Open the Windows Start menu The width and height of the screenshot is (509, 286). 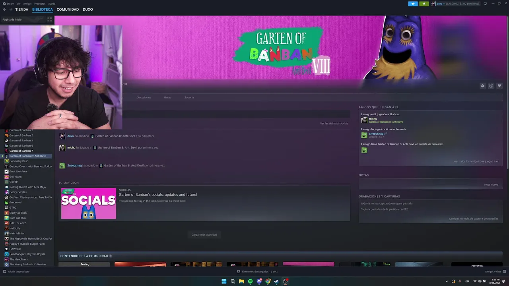[224, 281]
